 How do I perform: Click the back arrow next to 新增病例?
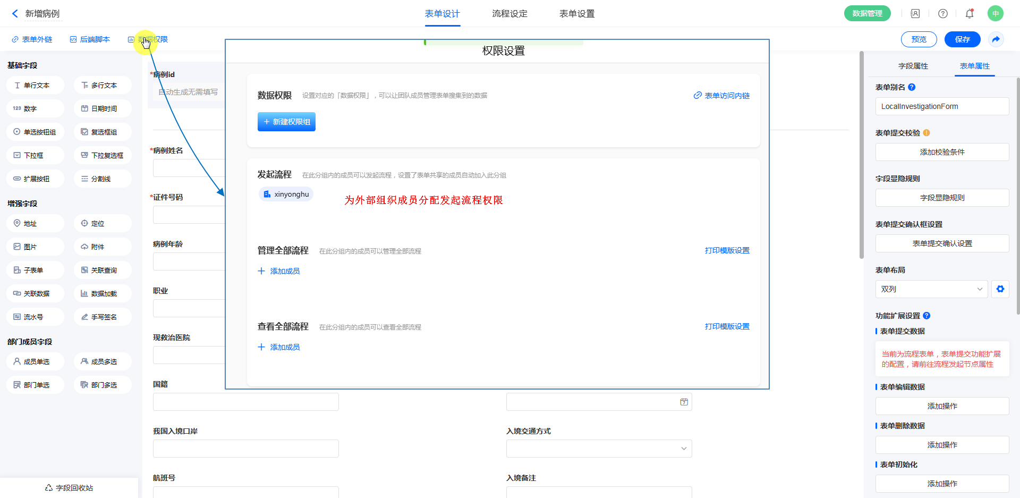[15, 14]
